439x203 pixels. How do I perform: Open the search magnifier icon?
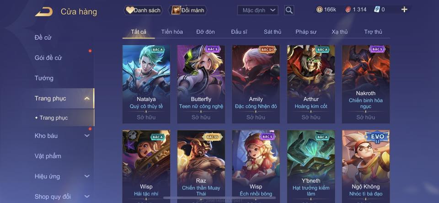coord(289,11)
